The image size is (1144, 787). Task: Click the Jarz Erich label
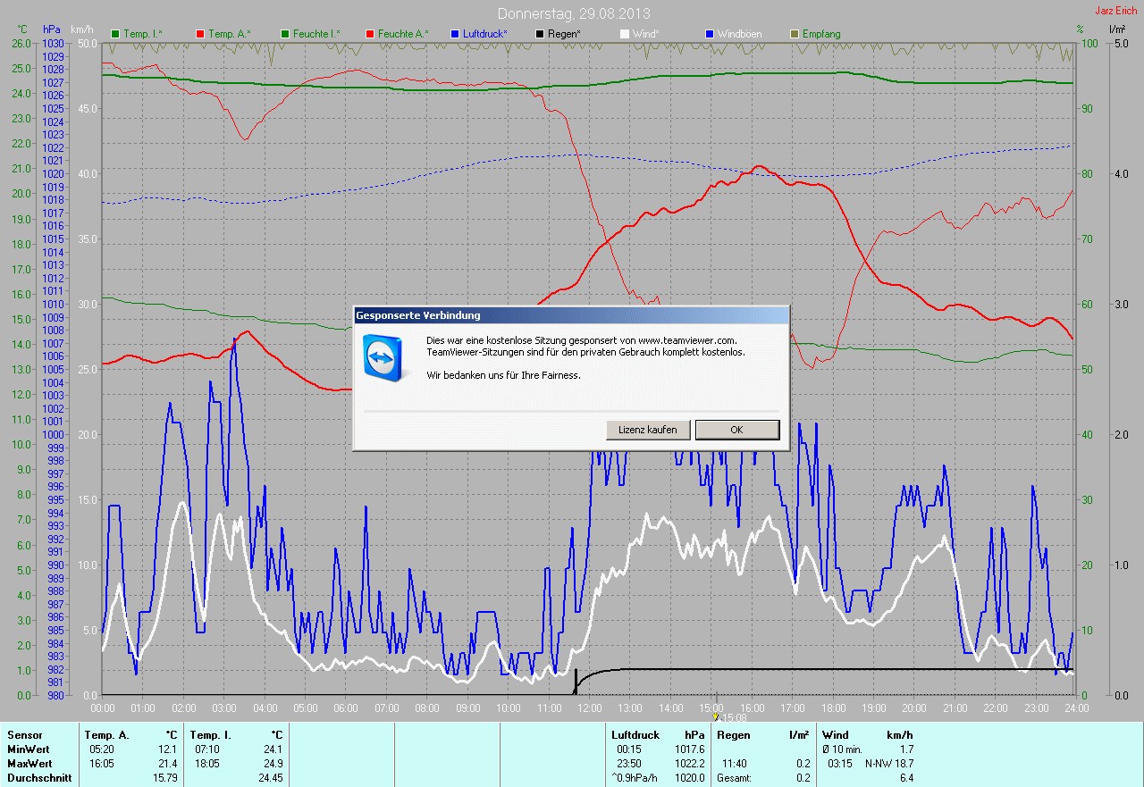1115,11
